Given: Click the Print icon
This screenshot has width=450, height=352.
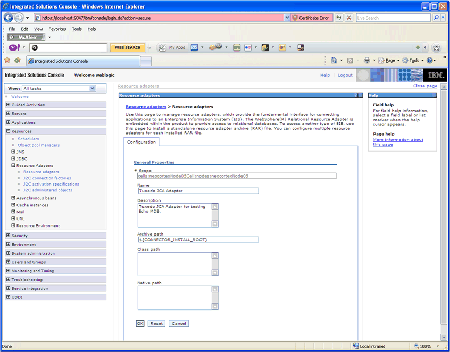Looking at the screenshot, I should click(367, 61).
